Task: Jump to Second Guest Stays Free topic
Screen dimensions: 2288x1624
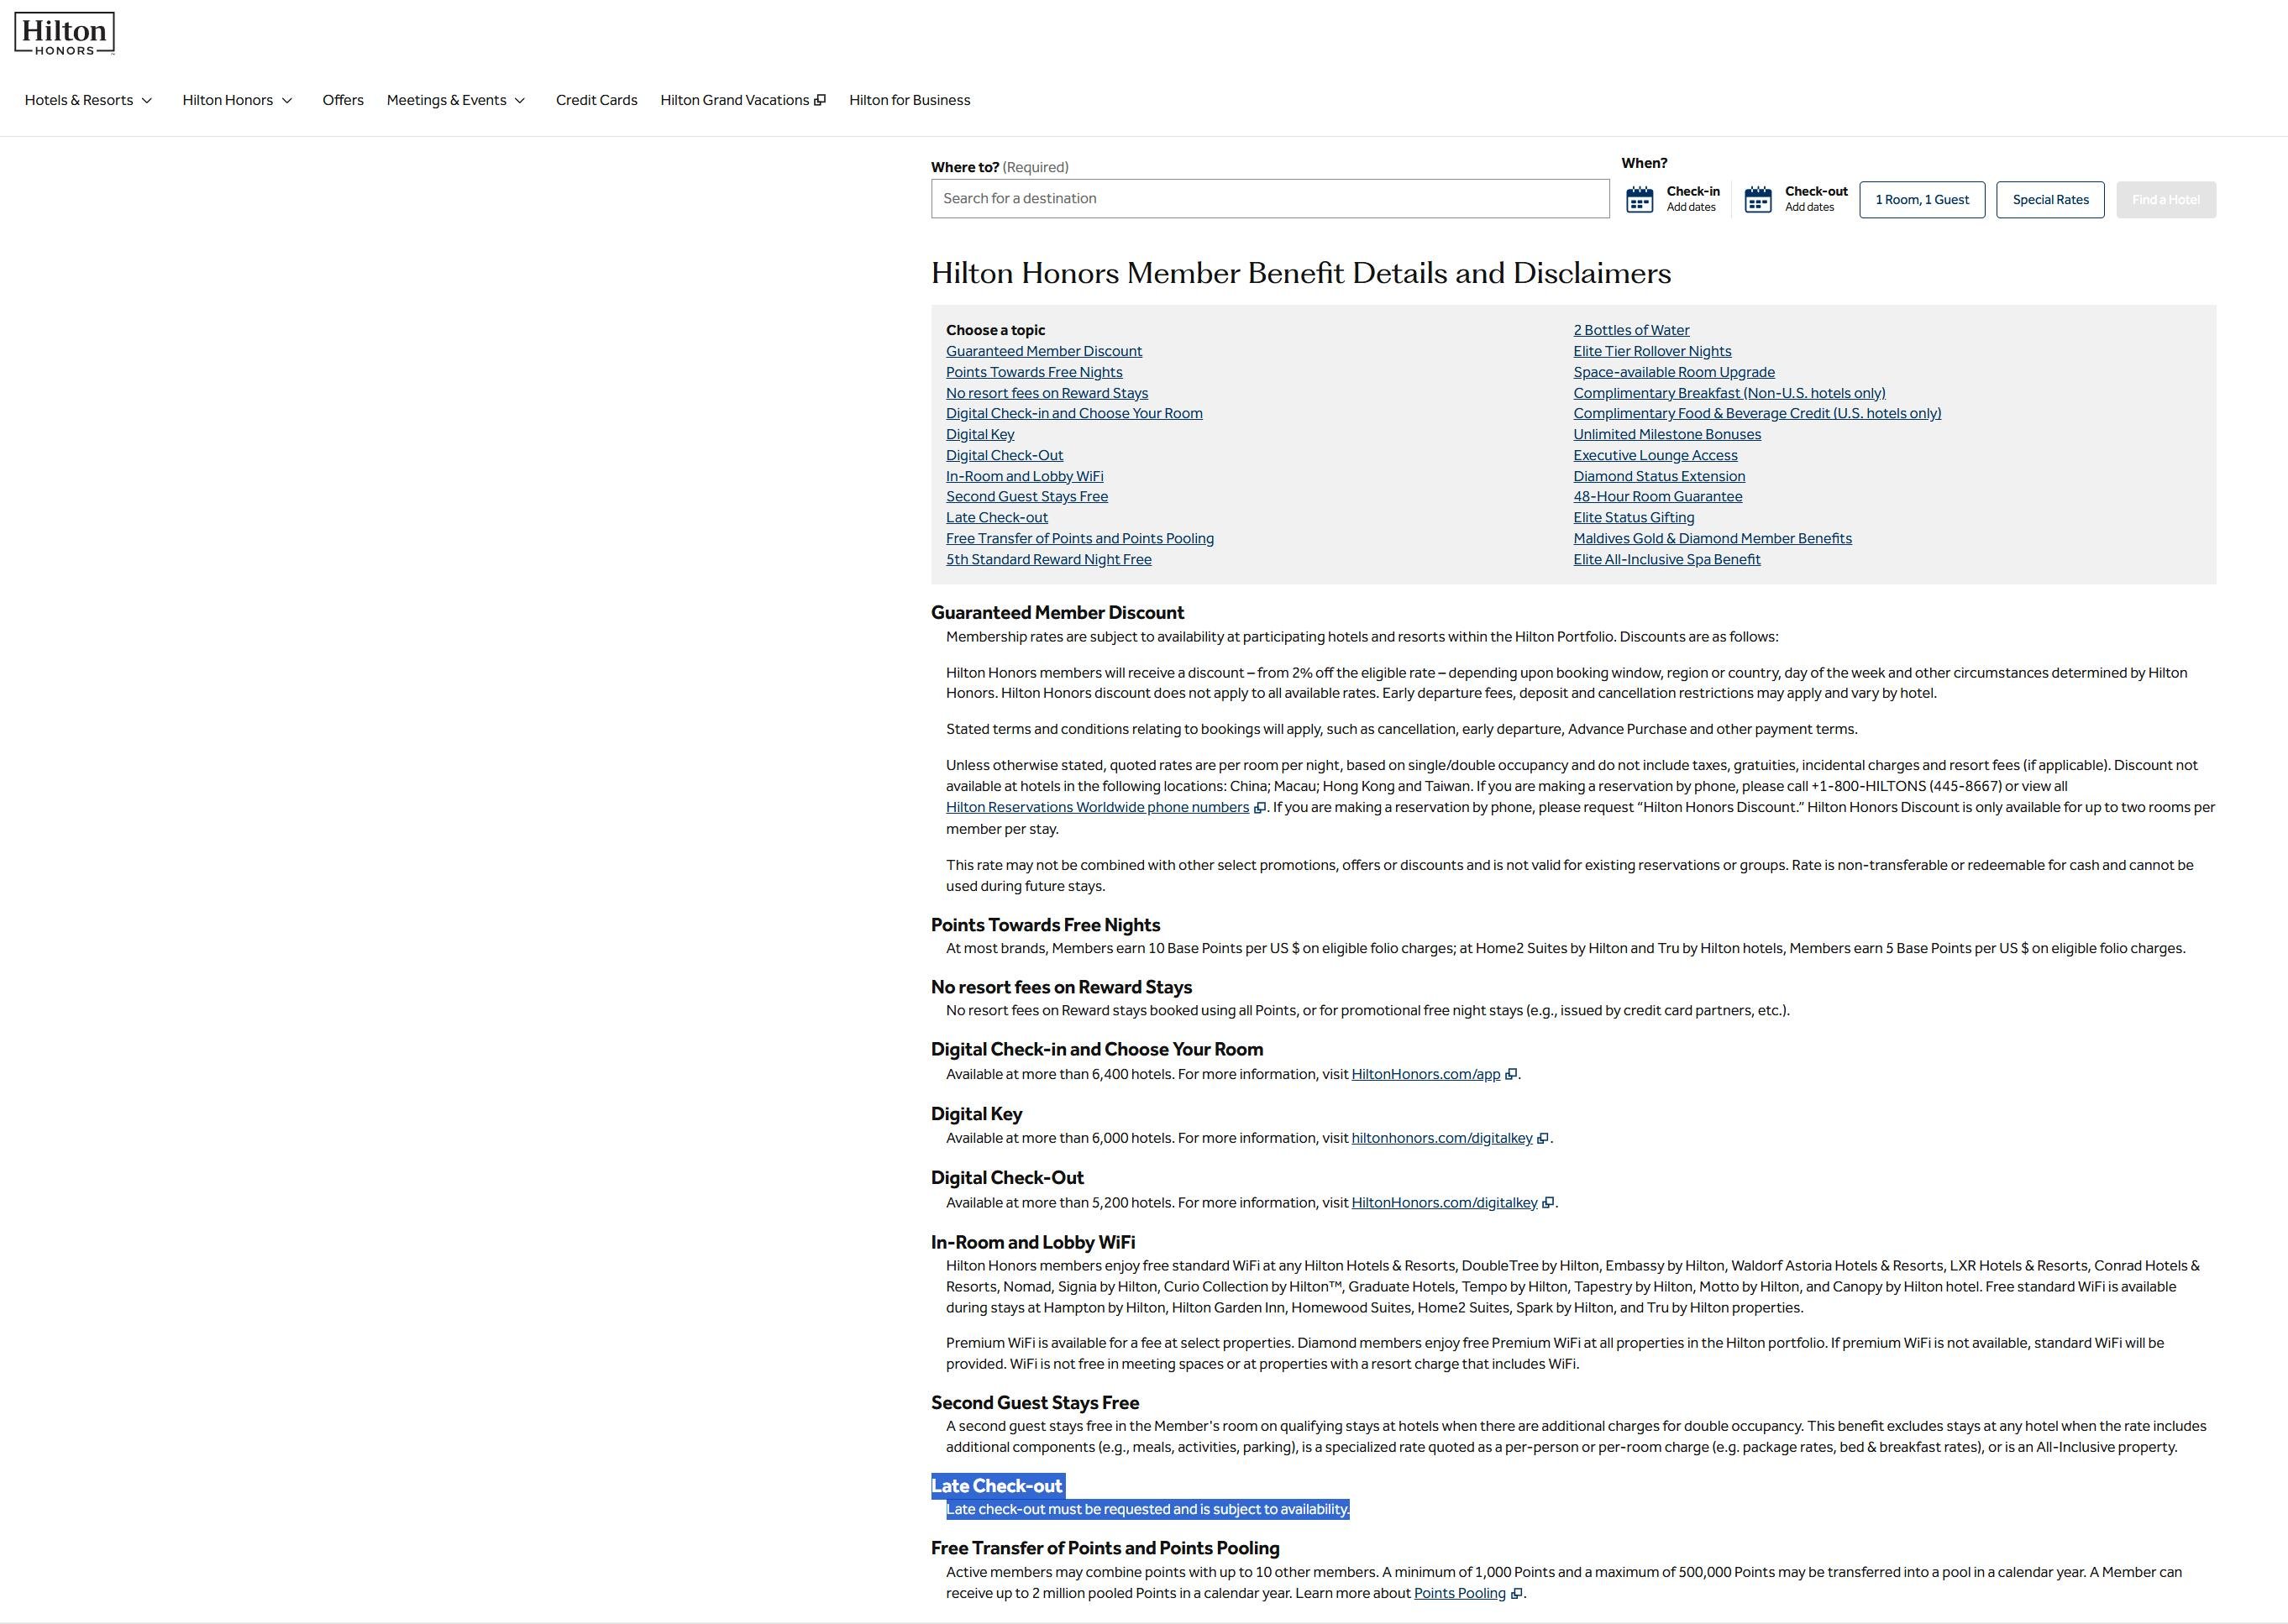Action: coord(1027,496)
